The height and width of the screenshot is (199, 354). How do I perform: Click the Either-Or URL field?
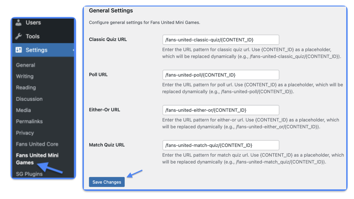click(221, 110)
